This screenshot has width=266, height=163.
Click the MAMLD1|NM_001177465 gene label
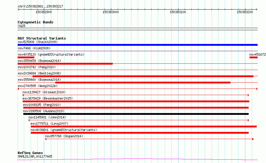[x=35, y=156]
